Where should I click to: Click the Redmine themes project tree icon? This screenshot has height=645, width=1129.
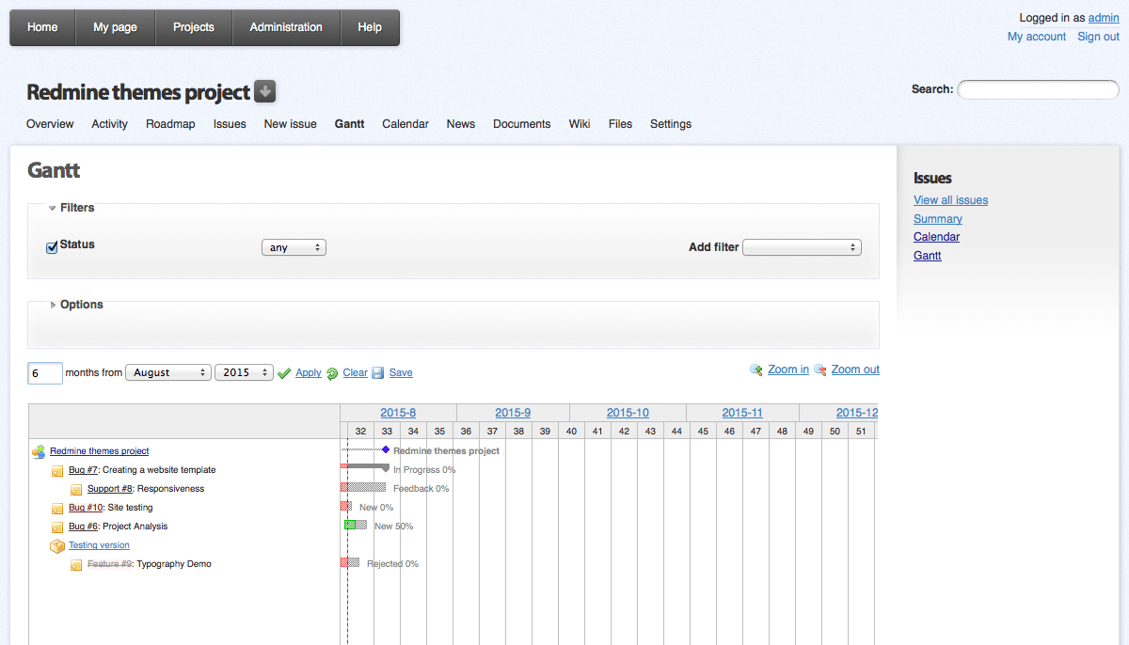(x=39, y=451)
